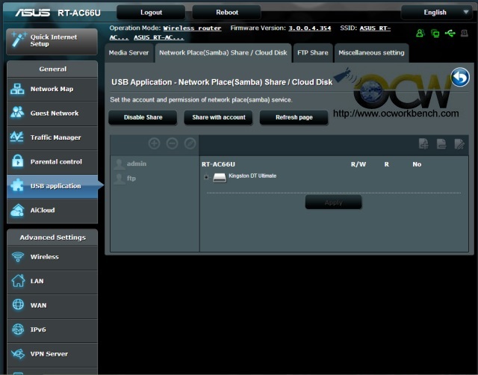Open IPv6 advanced settings
The height and width of the screenshot is (375, 478).
coord(52,329)
